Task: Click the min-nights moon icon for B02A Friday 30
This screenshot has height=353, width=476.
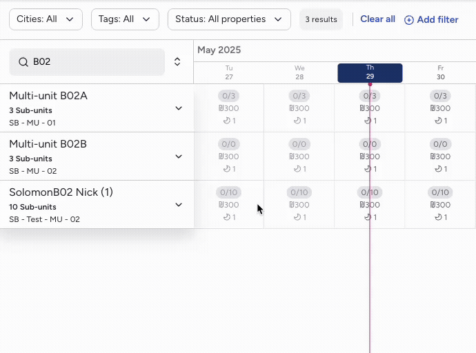Action: (x=438, y=121)
